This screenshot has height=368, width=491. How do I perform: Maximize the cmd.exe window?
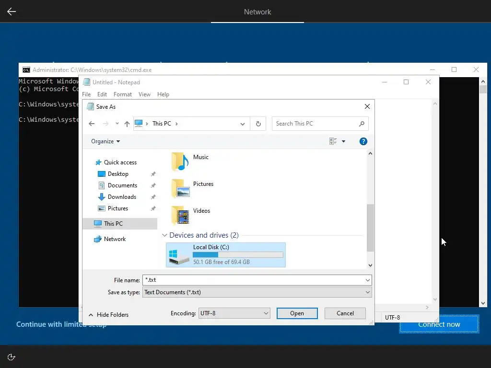coord(454,69)
